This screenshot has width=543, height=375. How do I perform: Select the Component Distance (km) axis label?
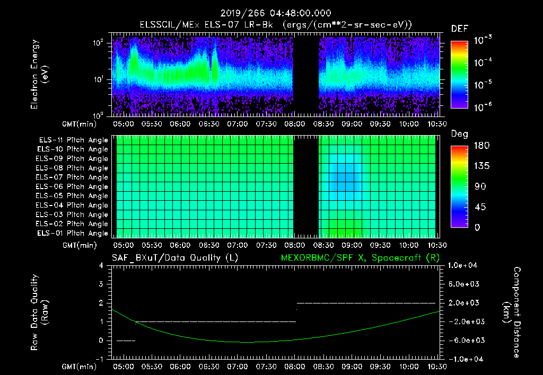click(x=512, y=312)
